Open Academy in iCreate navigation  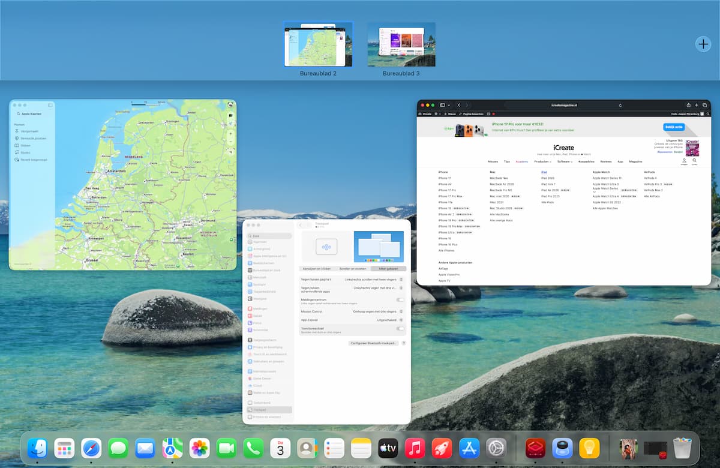point(522,161)
